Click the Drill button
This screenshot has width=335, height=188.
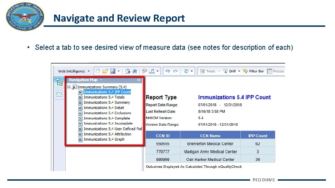[230, 71]
